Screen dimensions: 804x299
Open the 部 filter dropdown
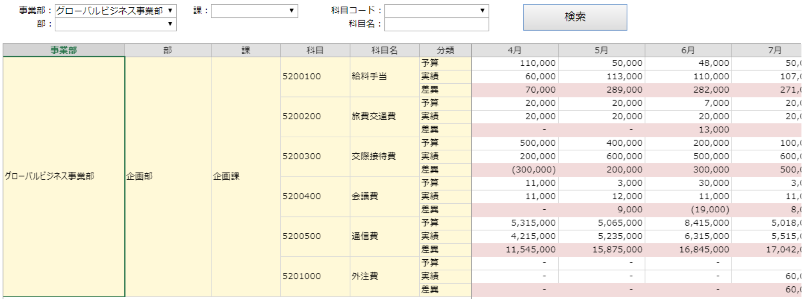(x=115, y=24)
